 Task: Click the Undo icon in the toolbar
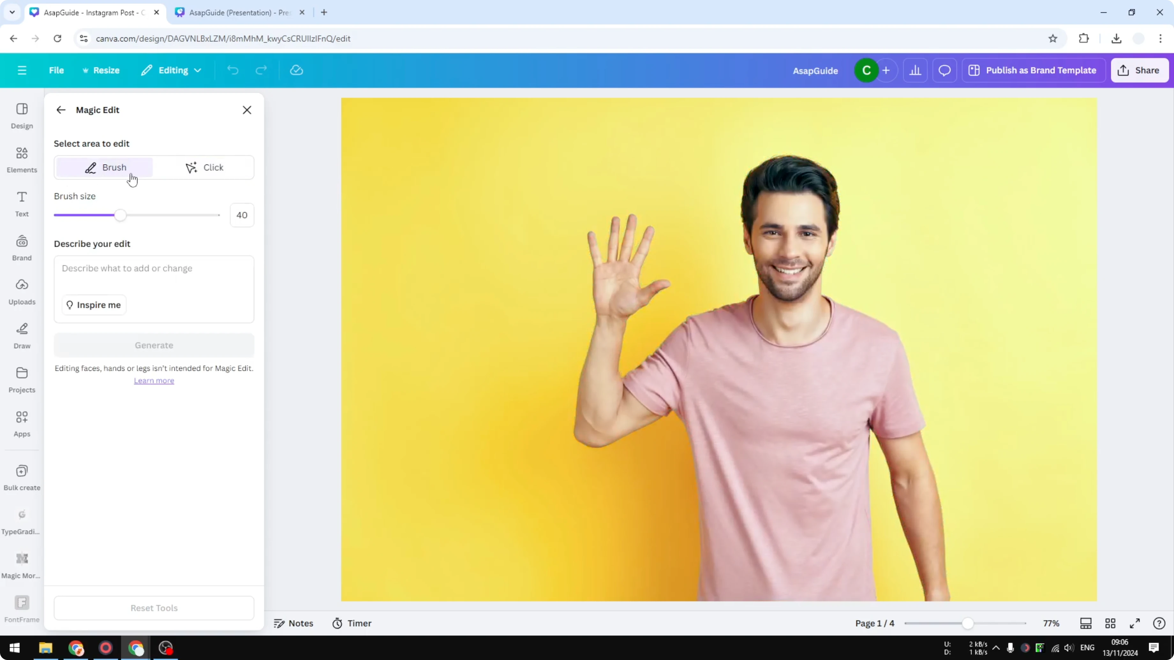point(233,70)
